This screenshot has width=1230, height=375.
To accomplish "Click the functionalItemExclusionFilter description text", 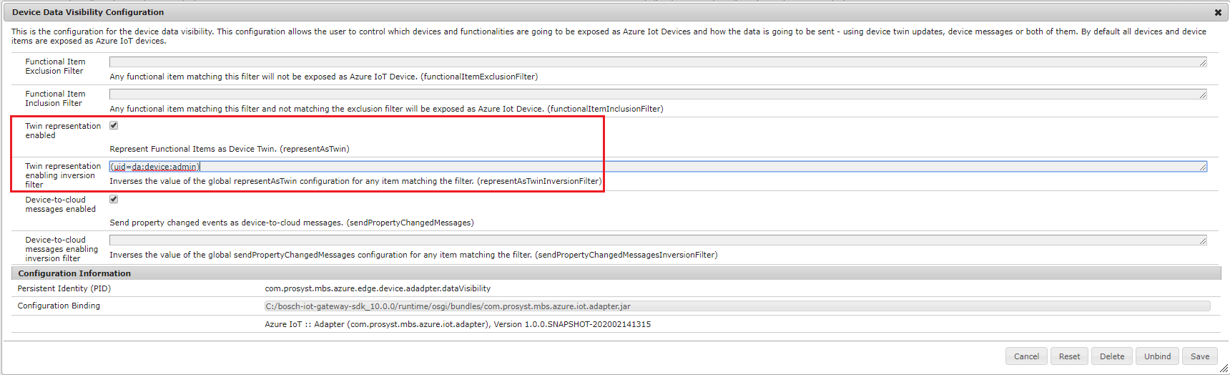I will (x=324, y=77).
